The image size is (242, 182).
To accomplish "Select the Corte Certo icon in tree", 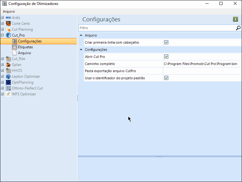I will click(8, 24).
